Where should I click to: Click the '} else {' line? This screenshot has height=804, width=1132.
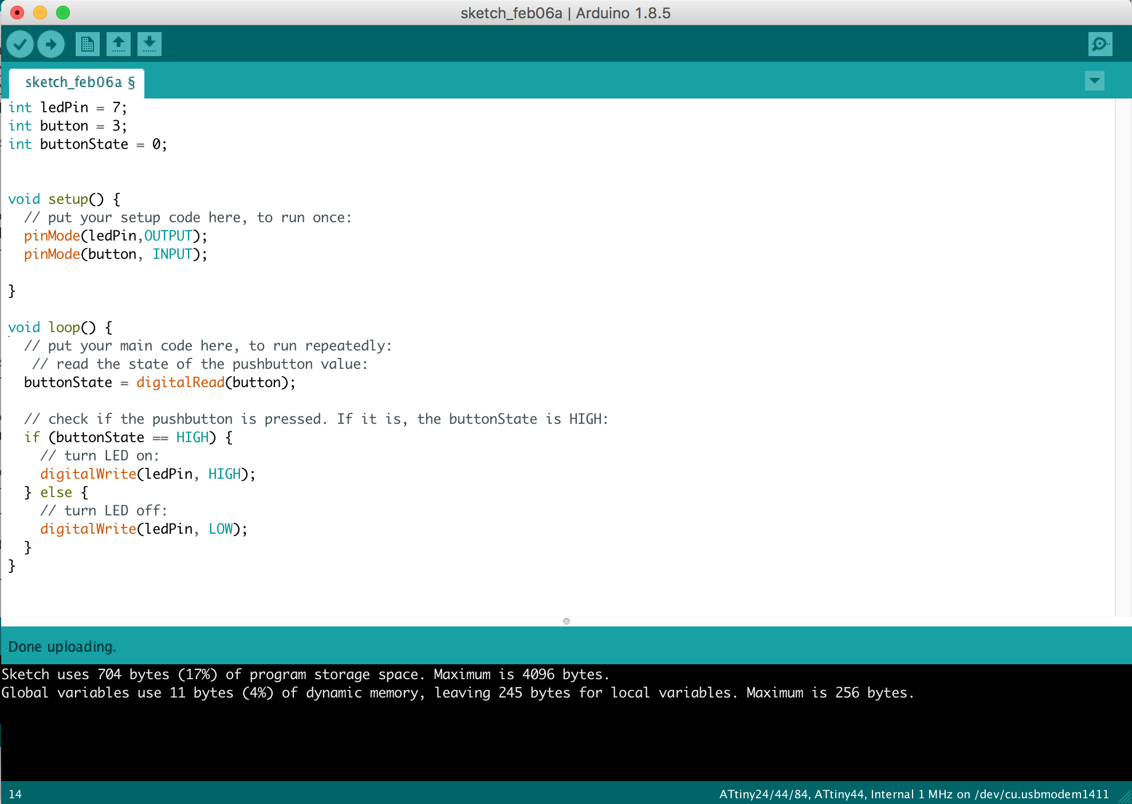click(56, 492)
